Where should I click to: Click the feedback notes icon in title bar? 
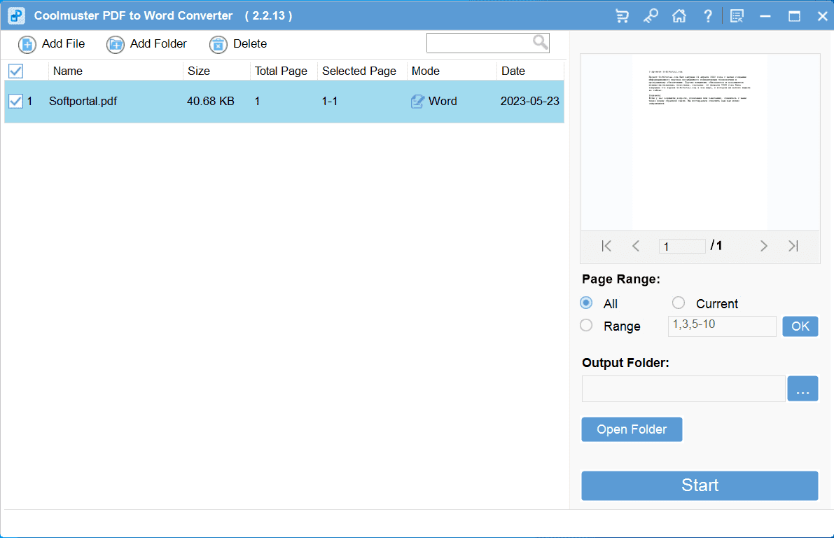coord(737,16)
